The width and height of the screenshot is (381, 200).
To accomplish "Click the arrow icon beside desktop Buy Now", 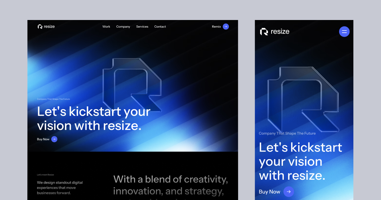I will [54, 139].
